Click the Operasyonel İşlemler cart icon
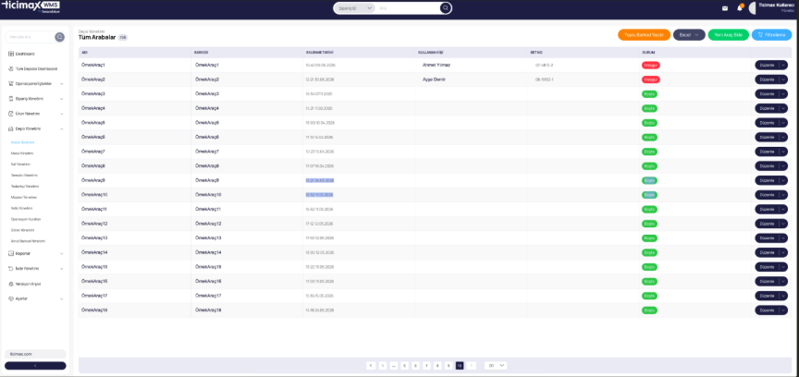 click(11, 83)
